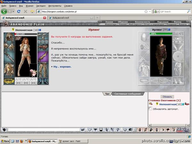Viewport: 192px width, 144px height.
Task: Open info icon next to Ирлинг [??]
Action: (169, 30)
